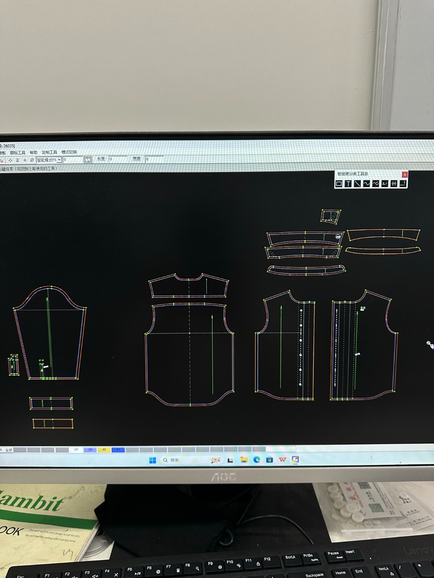
Task: Open the 定制工具 menu
Action: pyautogui.click(x=49, y=152)
